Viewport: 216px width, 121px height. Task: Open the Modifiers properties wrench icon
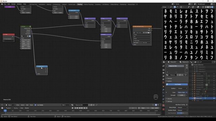[163, 90]
